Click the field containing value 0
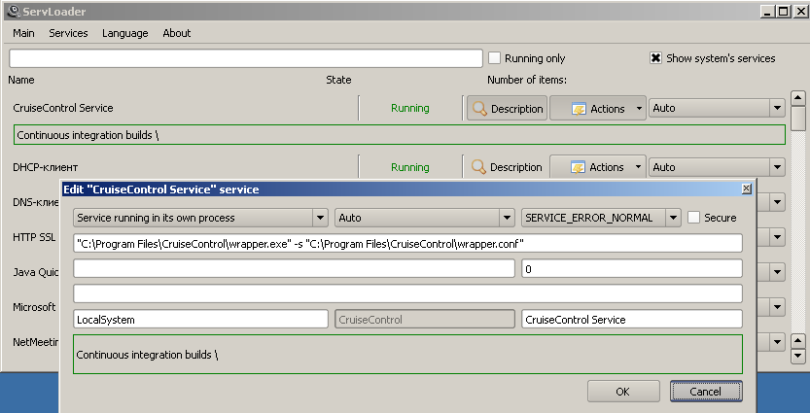 click(632, 268)
